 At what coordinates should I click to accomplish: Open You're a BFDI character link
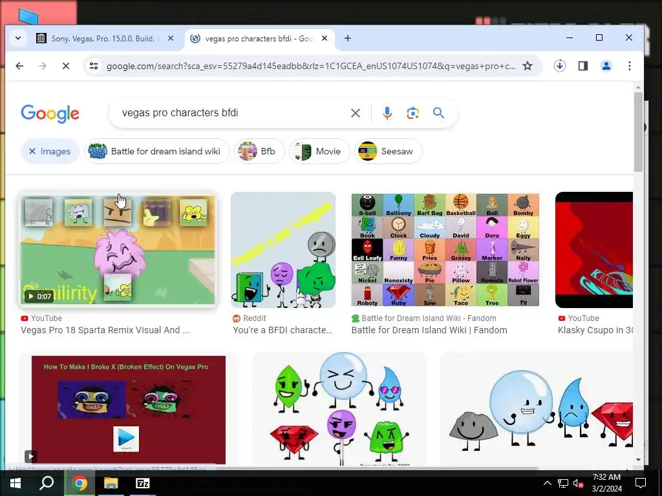tap(283, 330)
